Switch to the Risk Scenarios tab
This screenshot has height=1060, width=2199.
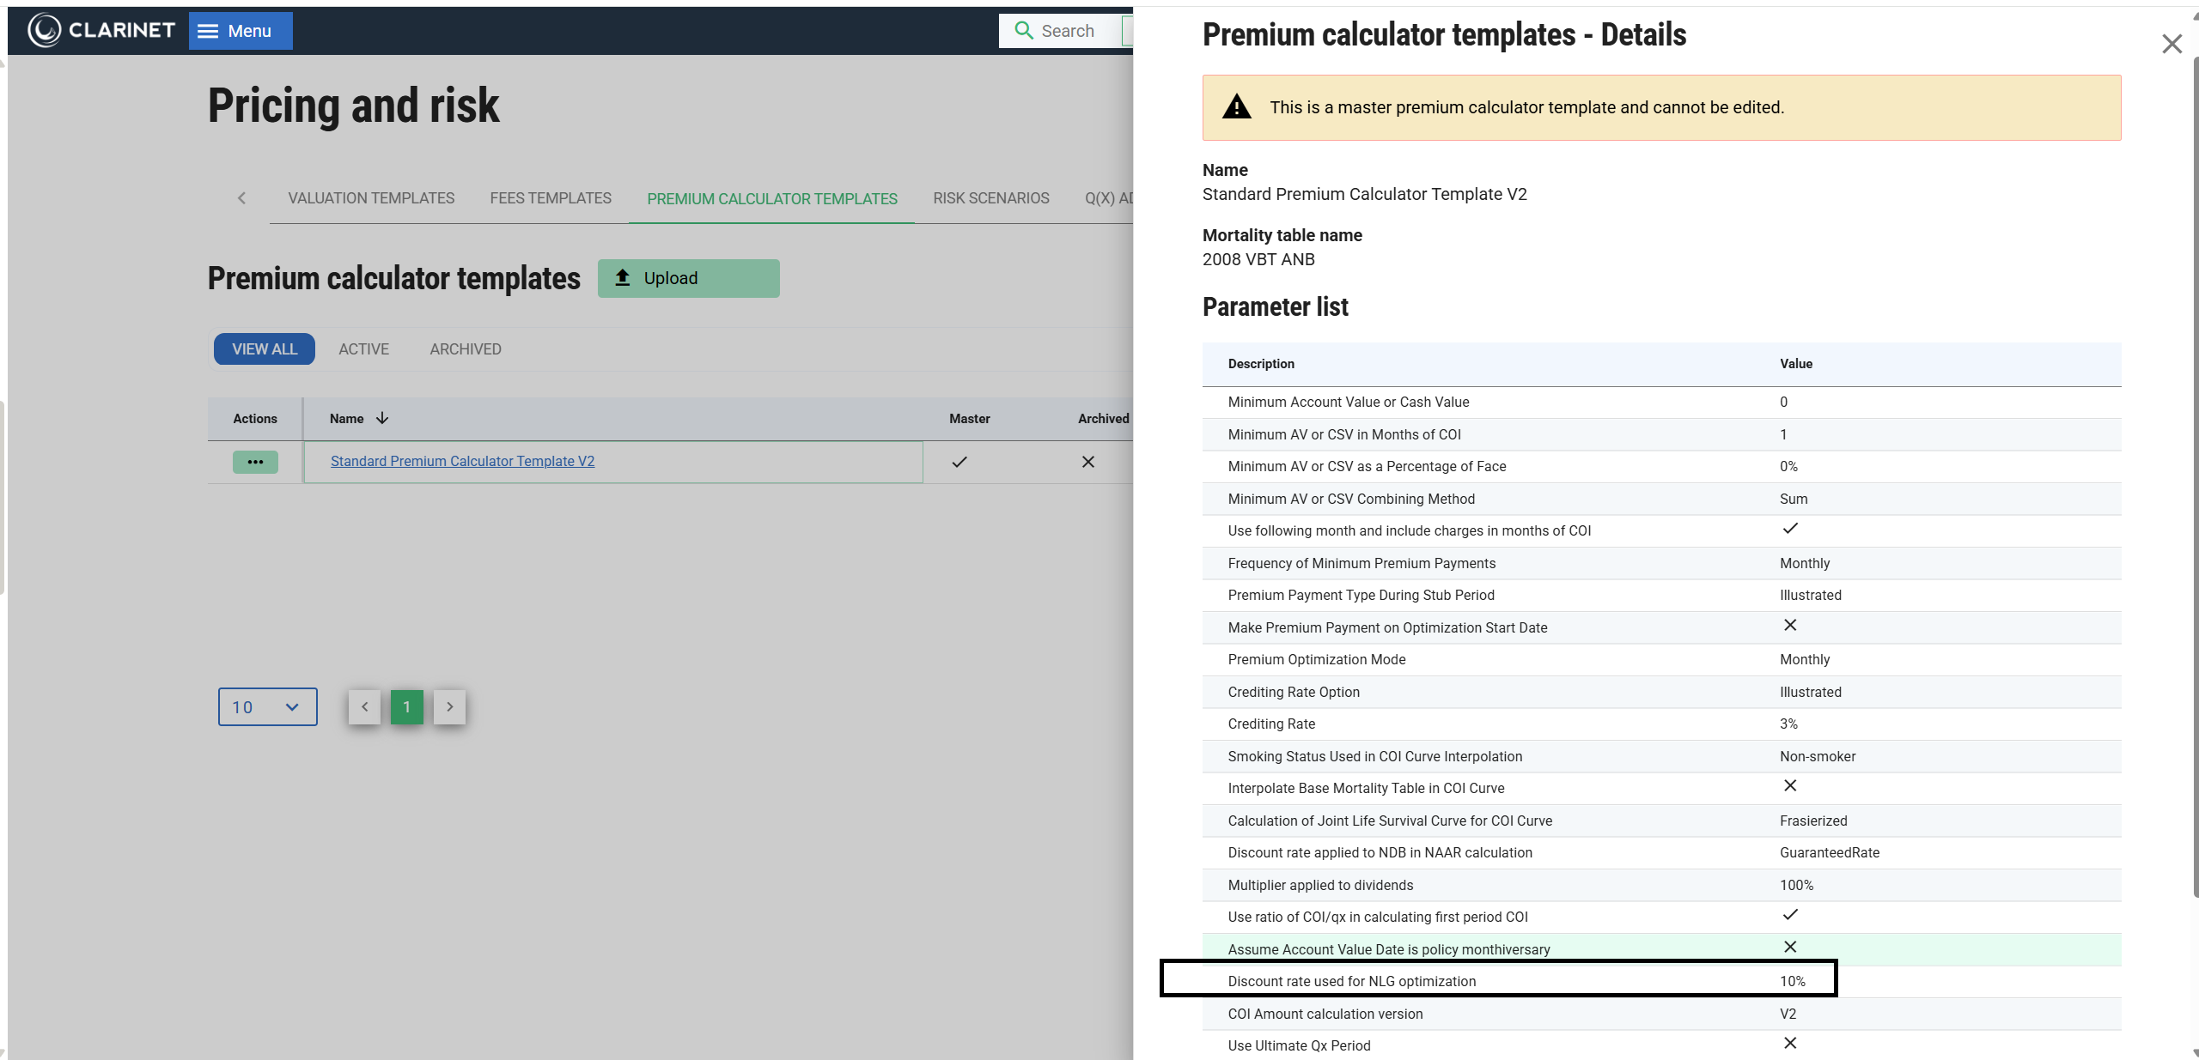(x=990, y=198)
